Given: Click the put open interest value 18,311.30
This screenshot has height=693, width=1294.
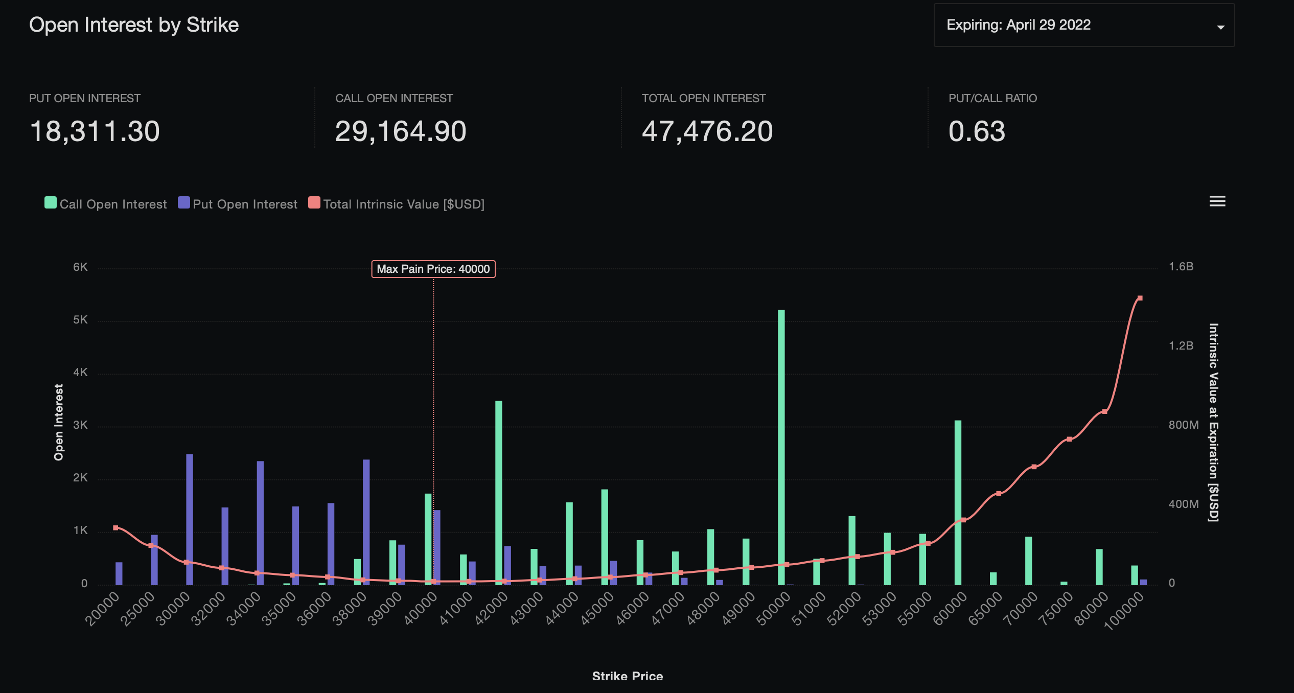Looking at the screenshot, I should click(95, 131).
